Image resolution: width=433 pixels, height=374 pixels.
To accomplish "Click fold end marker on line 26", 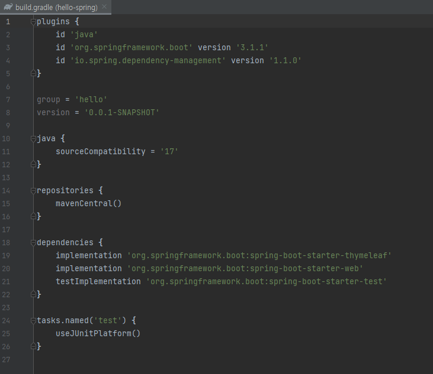I will 33,346.
